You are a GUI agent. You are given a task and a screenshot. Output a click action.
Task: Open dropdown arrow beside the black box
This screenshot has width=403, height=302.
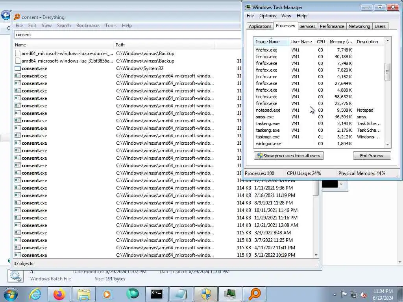click(341, 184)
